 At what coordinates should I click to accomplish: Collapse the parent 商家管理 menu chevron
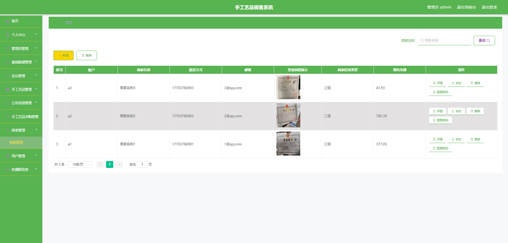coord(36,130)
